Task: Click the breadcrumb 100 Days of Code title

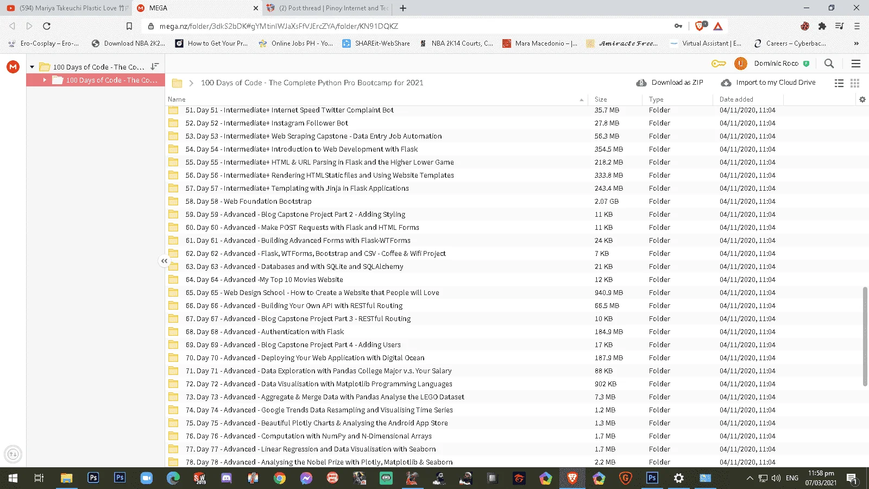Action: (x=312, y=83)
